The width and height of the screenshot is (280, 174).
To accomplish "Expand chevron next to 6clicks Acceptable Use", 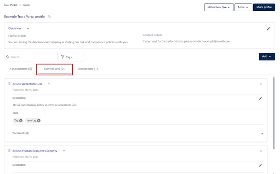I will coord(49,84).
